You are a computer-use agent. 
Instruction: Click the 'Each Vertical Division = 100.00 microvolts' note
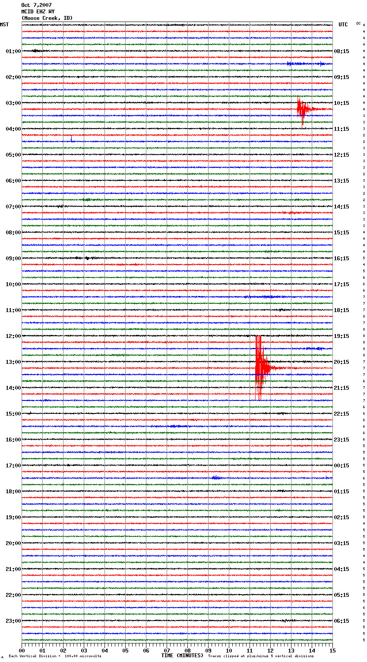[55, 656]
